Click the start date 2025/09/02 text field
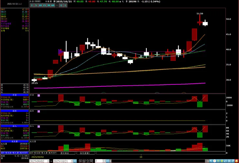The width and height of the screenshot is (239, 163). tap(38, 161)
